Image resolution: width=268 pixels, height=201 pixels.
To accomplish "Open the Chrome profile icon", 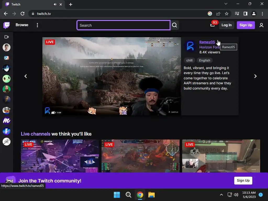I will pyautogui.click(x=254, y=14).
